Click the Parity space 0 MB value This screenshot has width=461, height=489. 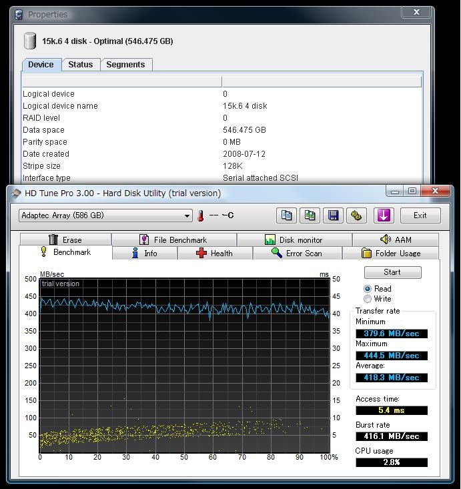(x=232, y=142)
